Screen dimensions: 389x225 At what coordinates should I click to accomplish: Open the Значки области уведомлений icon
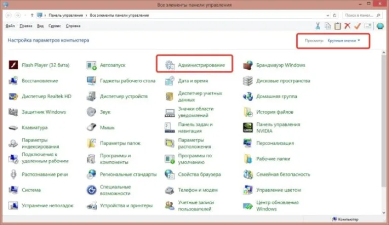[170, 113]
